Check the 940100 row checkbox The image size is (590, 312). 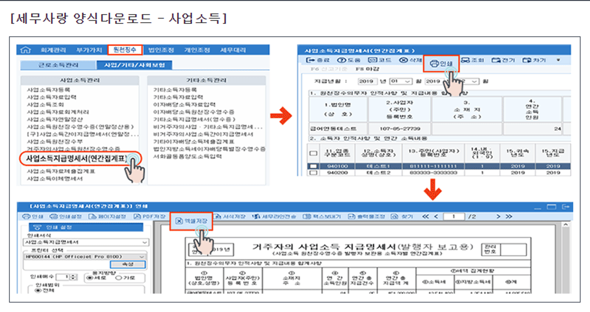tap(313, 166)
